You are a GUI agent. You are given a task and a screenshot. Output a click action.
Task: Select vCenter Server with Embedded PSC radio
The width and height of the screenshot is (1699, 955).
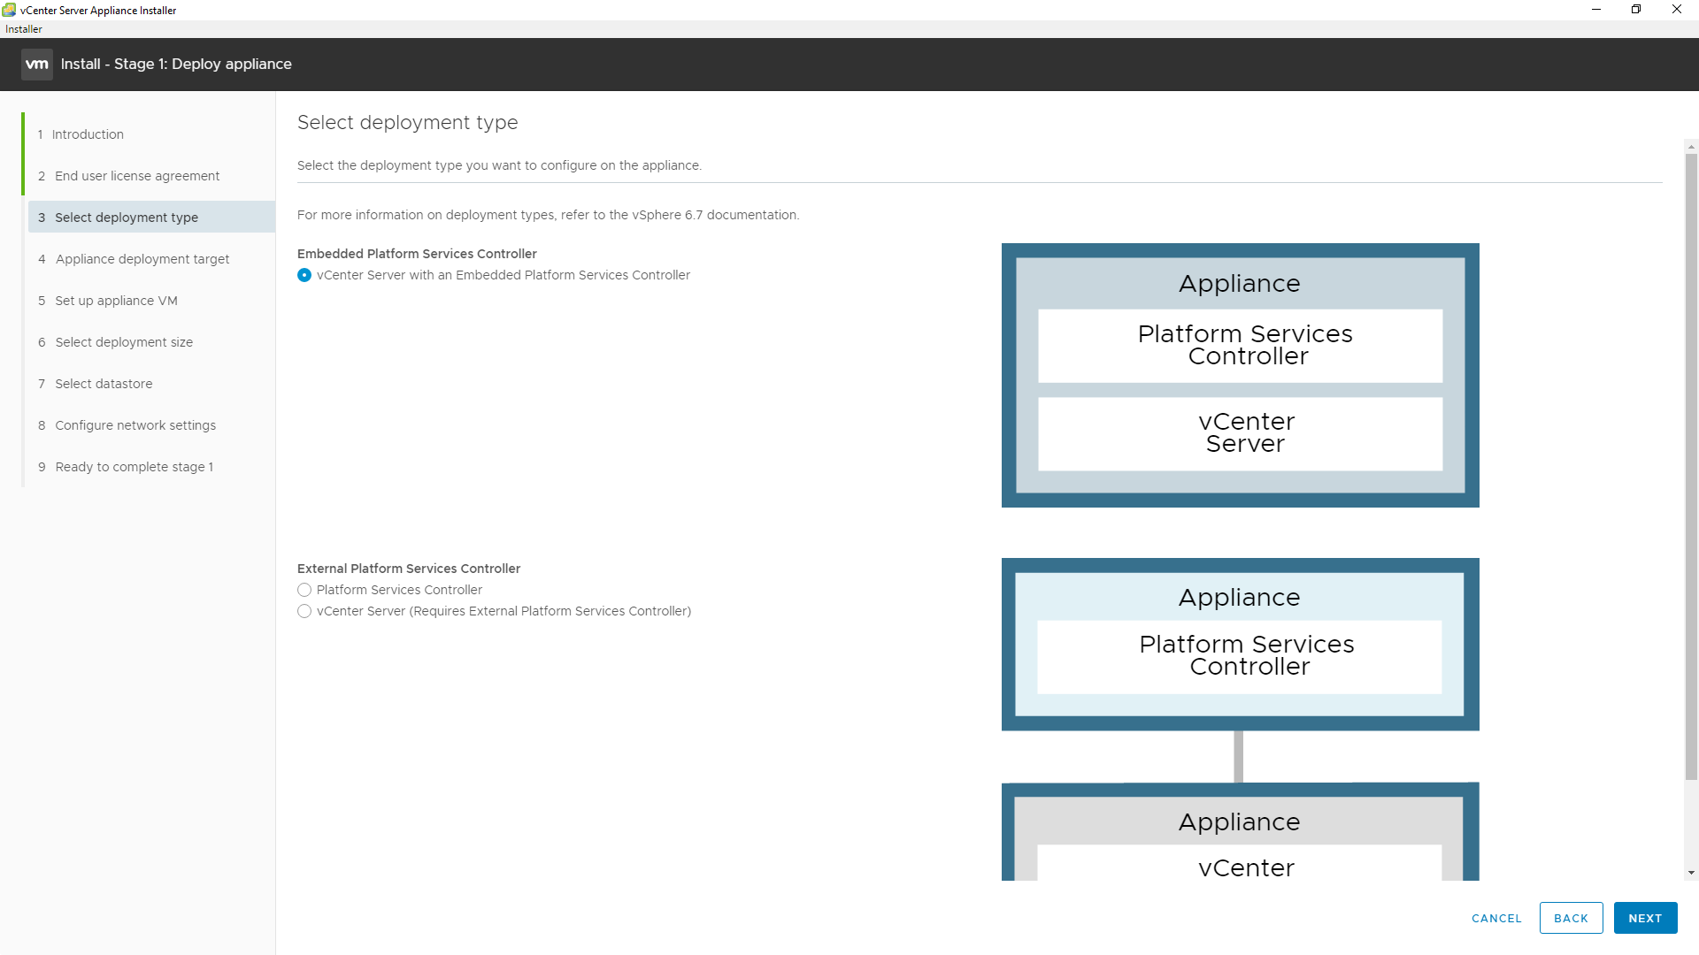[304, 275]
